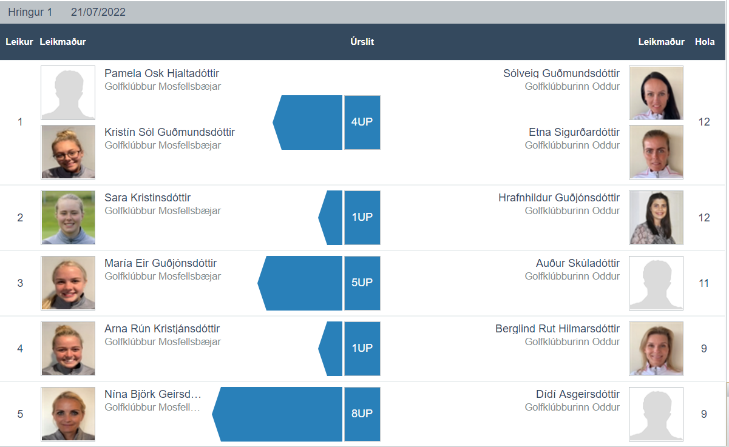This screenshot has width=729, height=447.
Task: Click the 4UP result box
Action: point(362,123)
